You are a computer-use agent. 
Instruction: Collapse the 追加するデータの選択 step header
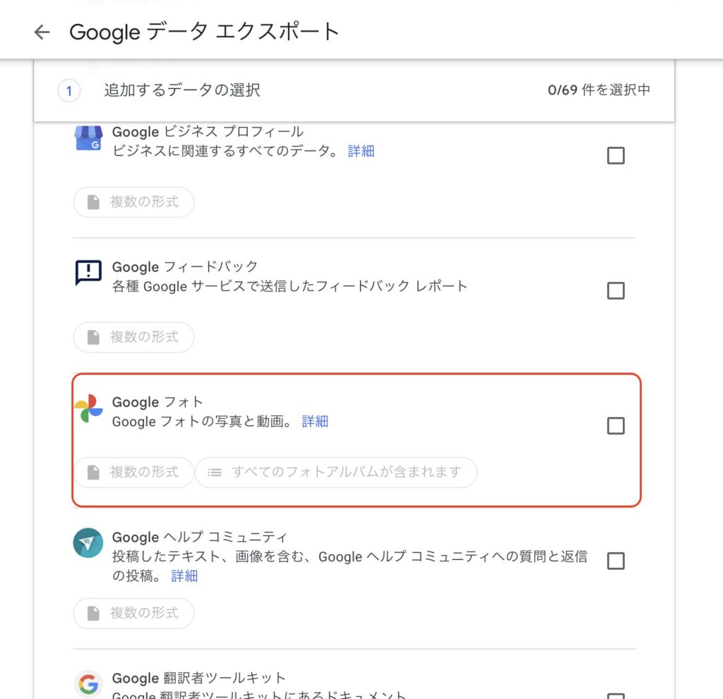(354, 90)
